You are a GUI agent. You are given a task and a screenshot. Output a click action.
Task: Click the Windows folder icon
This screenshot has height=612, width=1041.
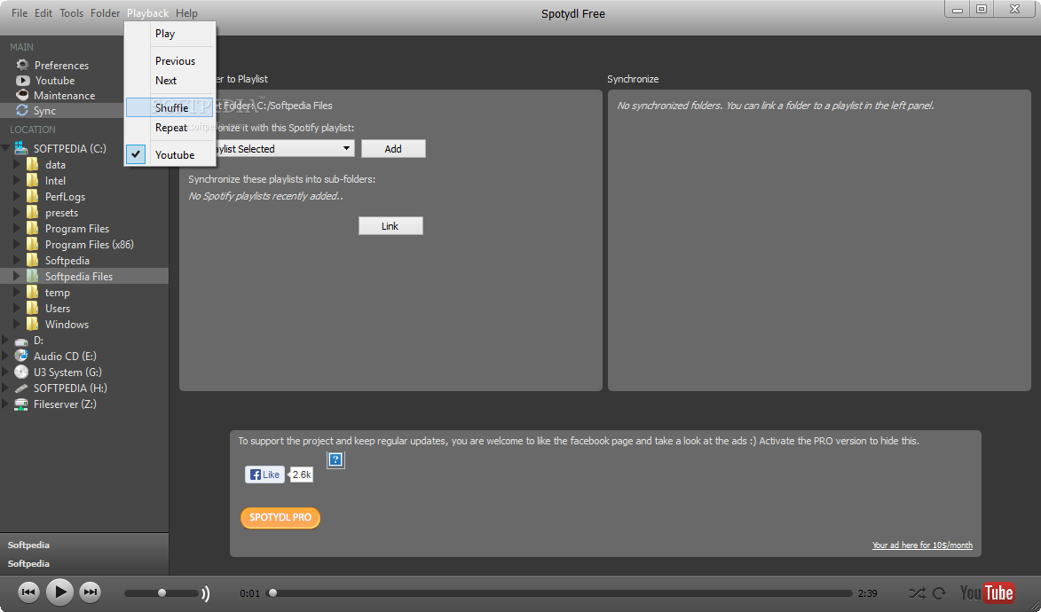coord(33,324)
